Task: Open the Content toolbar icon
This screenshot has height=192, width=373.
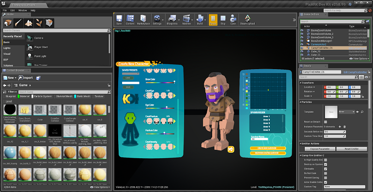Action: [x=130, y=19]
